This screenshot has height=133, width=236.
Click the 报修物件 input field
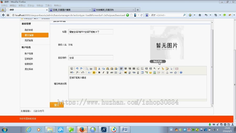91,58
